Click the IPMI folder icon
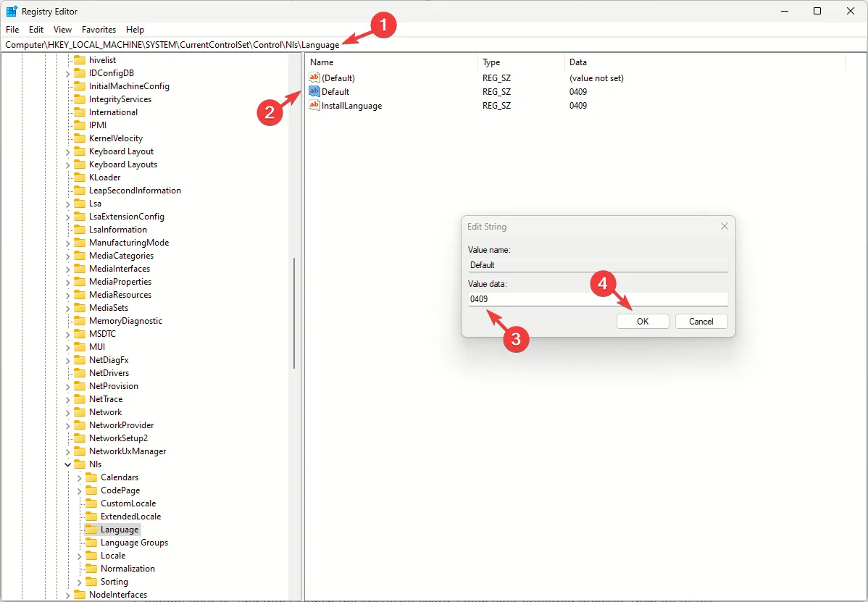The height and width of the screenshot is (602, 868). tap(80, 125)
